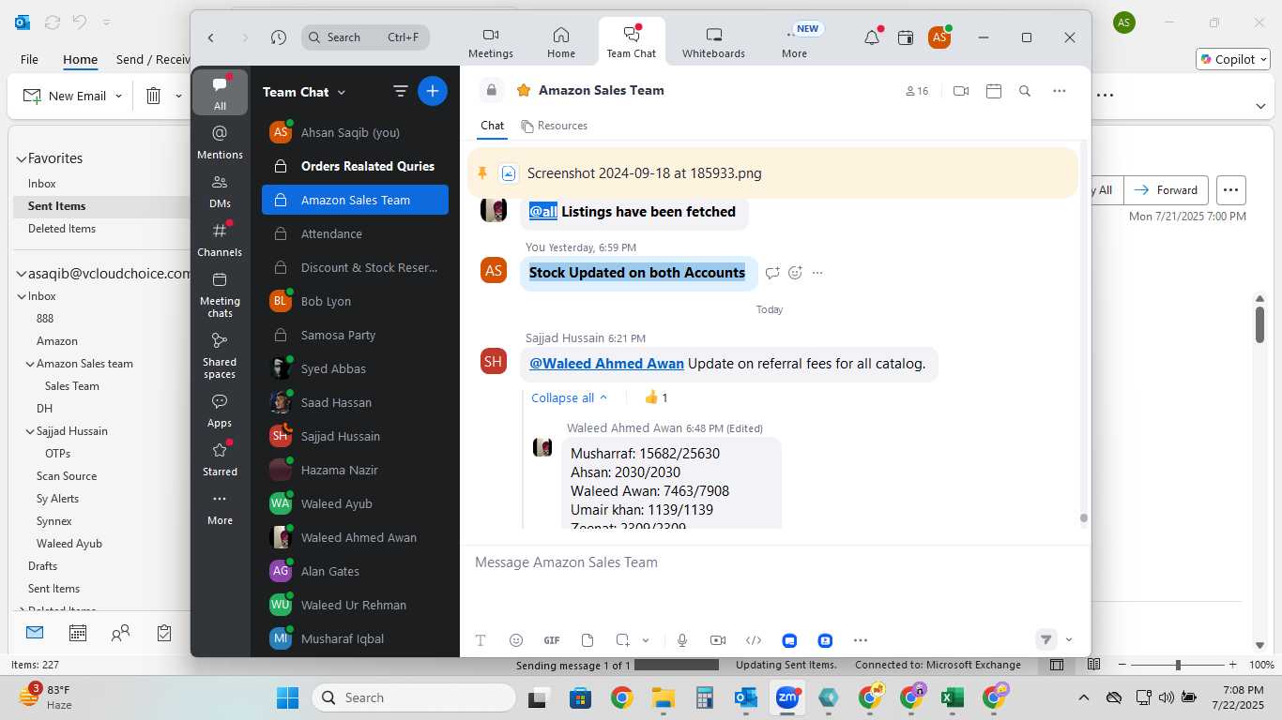Image resolution: width=1282 pixels, height=720 pixels.
Task: Schedule a meeting from the chat header calendar icon
Action: (994, 91)
